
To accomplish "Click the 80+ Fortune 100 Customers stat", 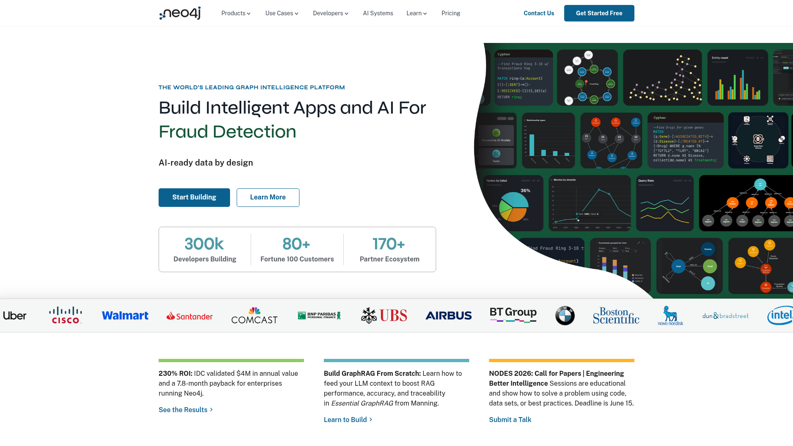I will [x=297, y=249].
